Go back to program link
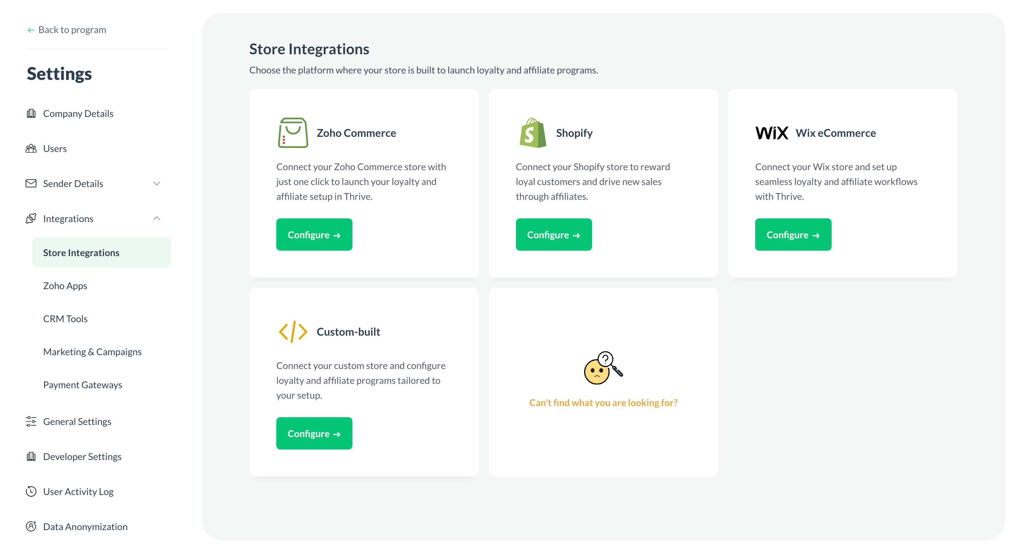This screenshot has height=554, width=1019. [67, 30]
